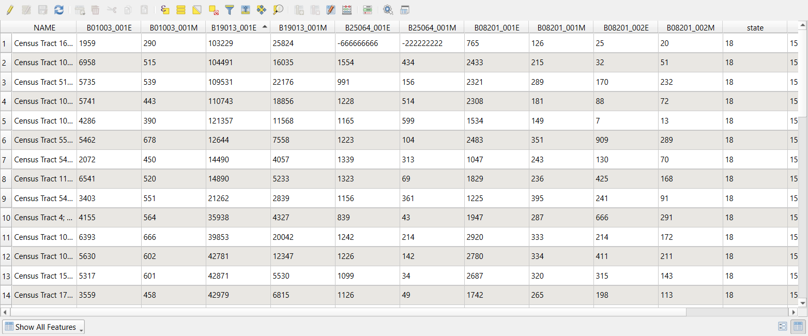Toggle editing mode with the pencil icon

pyautogui.click(x=10, y=10)
